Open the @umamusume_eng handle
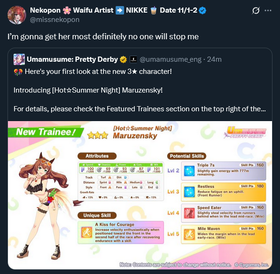 click(x=170, y=59)
